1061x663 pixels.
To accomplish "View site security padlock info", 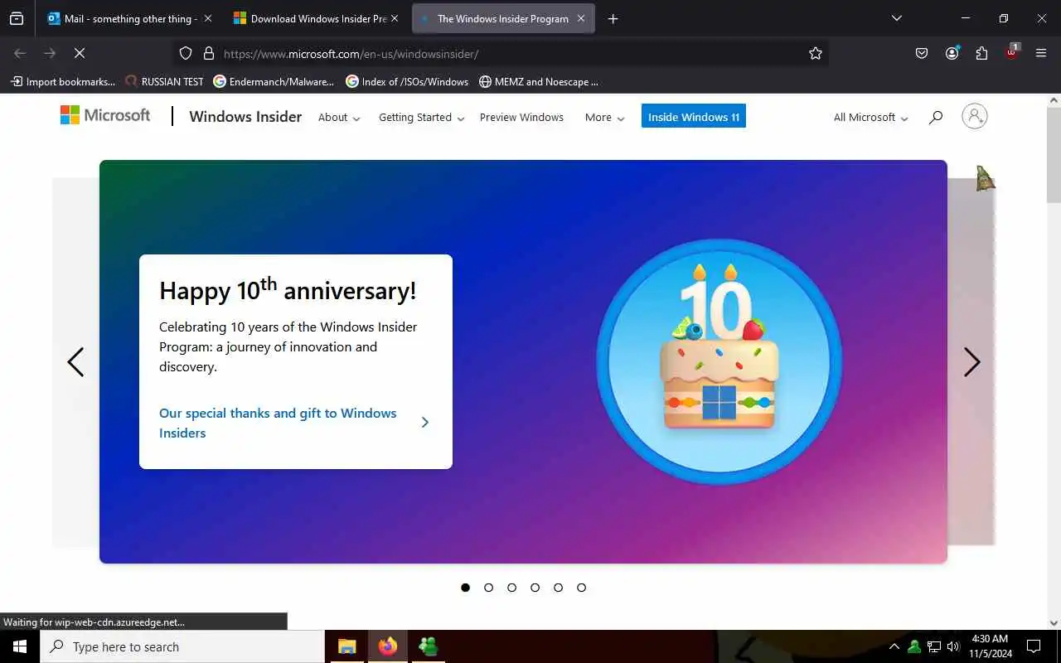I will 209,53.
